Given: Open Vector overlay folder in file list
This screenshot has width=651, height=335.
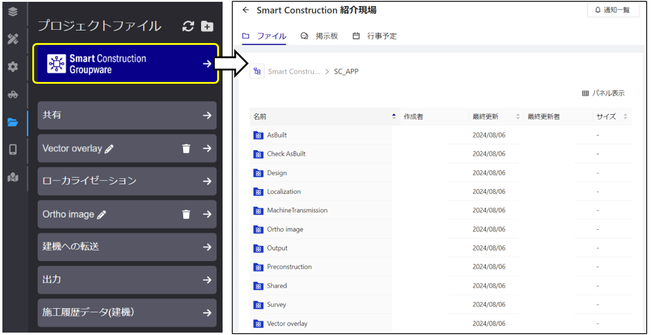Looking at the screenshot, I should click(x=287, y=324).
